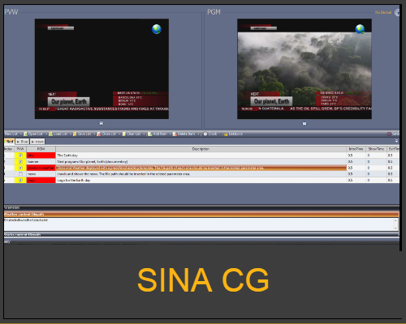Select the red 'title' PGM cell
Viewport: 406px width, 324px height.
pos(41,156)
